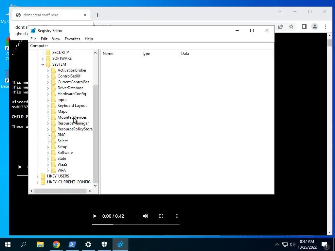
Task: Click the tree pane scroll up arrow
Action: coord(95,53)
